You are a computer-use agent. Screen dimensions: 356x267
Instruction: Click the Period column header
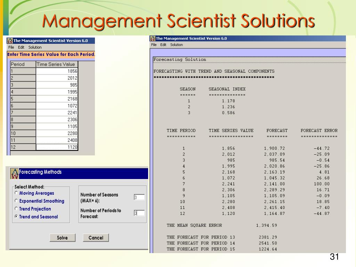point(23,64)
